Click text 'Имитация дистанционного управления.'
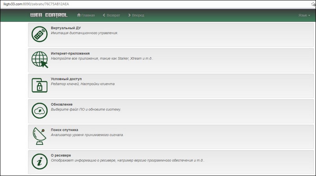Viewport: 316px width, 176px height. 84,33
